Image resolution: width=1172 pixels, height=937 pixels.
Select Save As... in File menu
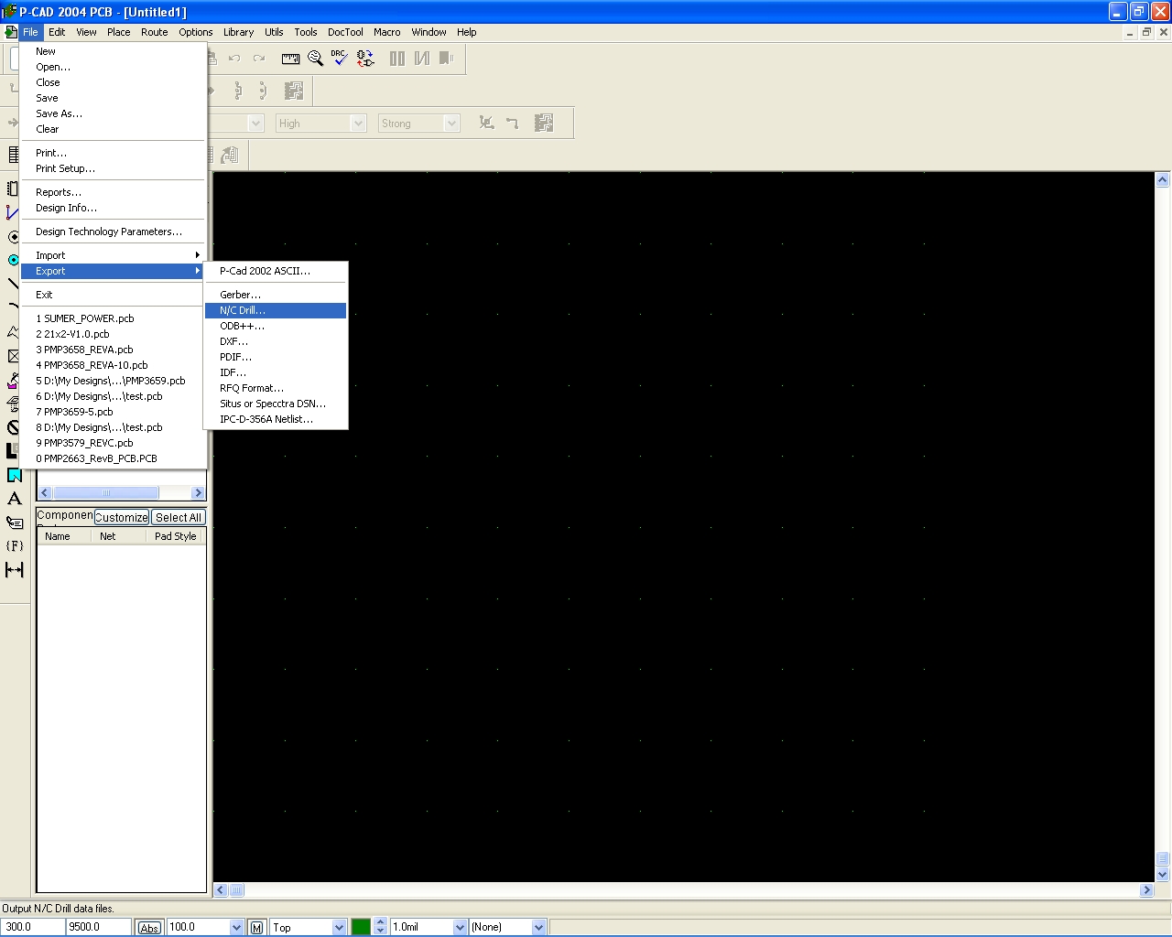tap(114, 113)
